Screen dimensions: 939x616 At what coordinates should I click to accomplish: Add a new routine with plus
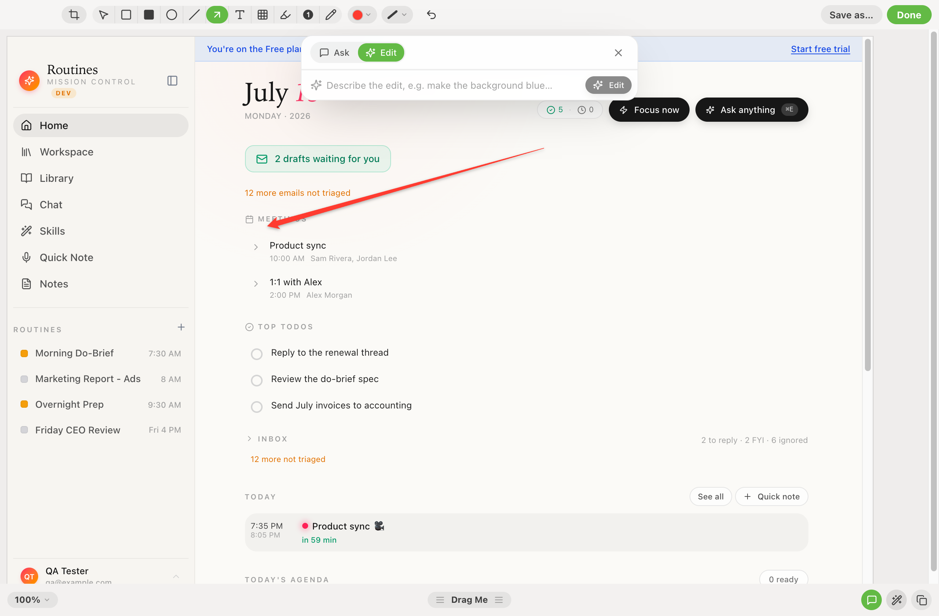tap(181, 327)
